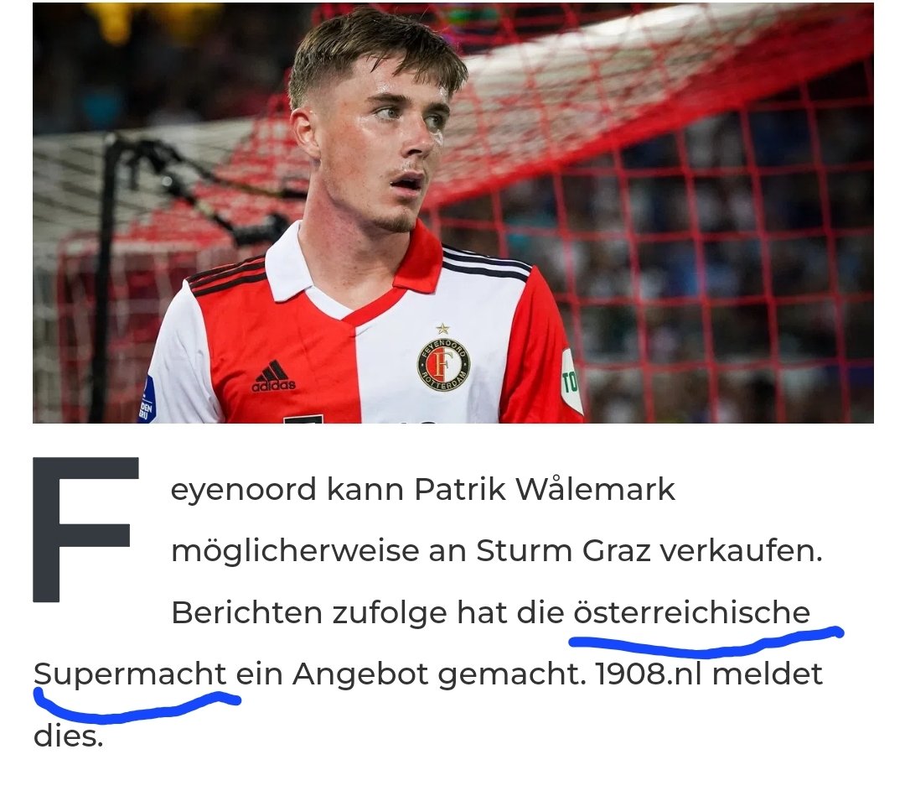
Task: Open the article photo of the player
Action: [453, 213]
